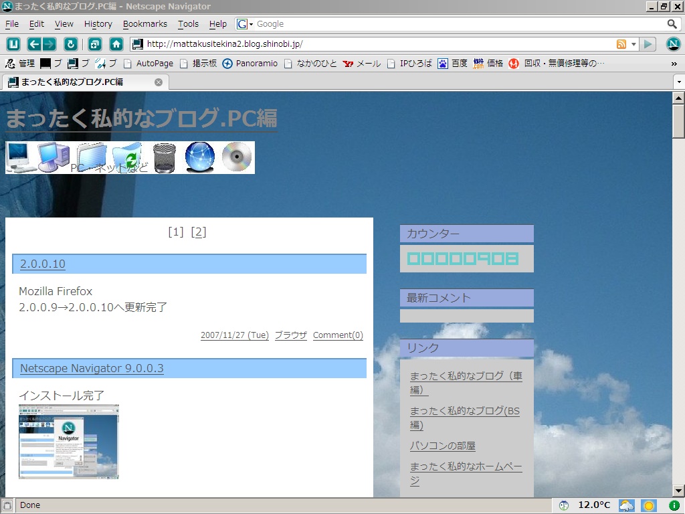
Task: Click the scroll up arrow of page scrollbar
Action: (x=678, y=98)
